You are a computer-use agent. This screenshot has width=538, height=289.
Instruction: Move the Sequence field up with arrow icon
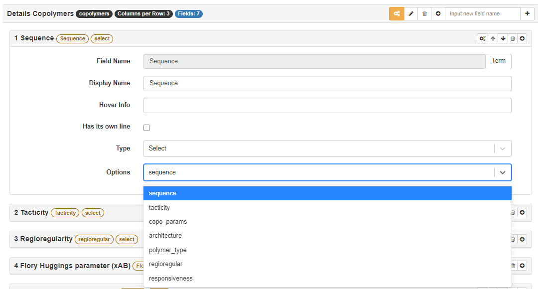click(493, 38)
